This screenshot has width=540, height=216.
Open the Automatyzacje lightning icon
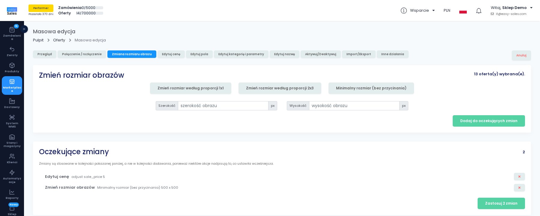pos(12,172)
